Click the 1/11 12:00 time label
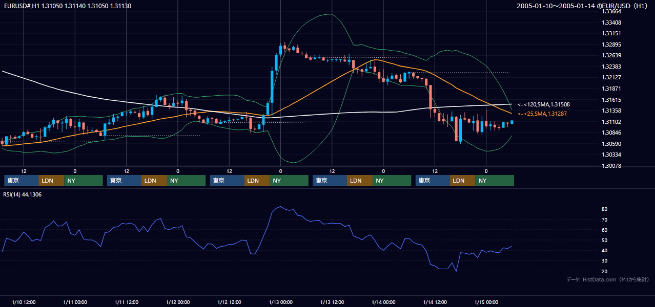 126,302
